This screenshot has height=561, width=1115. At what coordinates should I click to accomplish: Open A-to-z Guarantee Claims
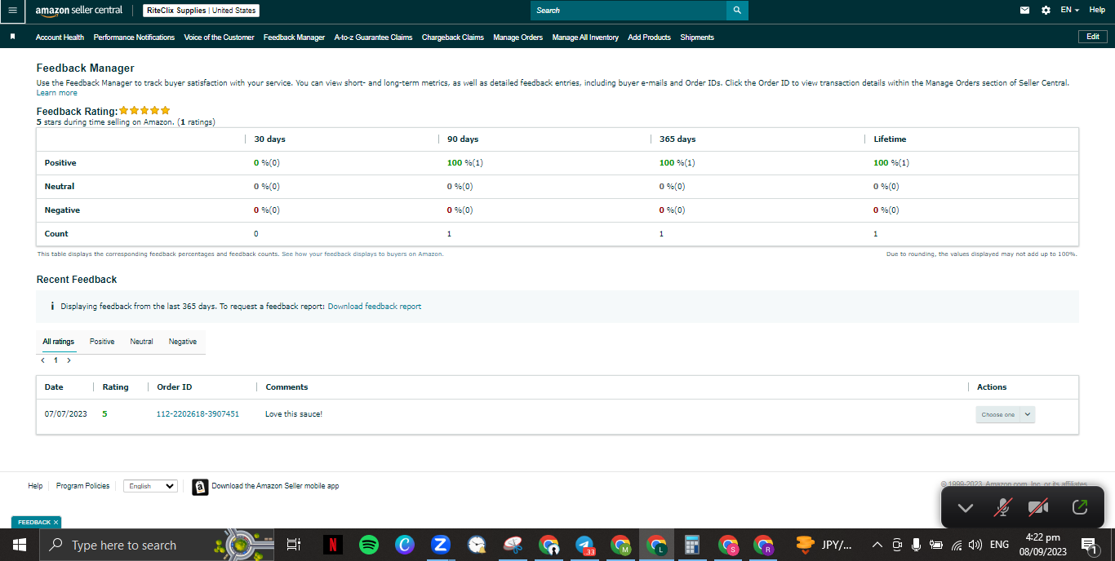[373, 38]
